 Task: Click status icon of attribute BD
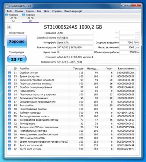(9, 116)
